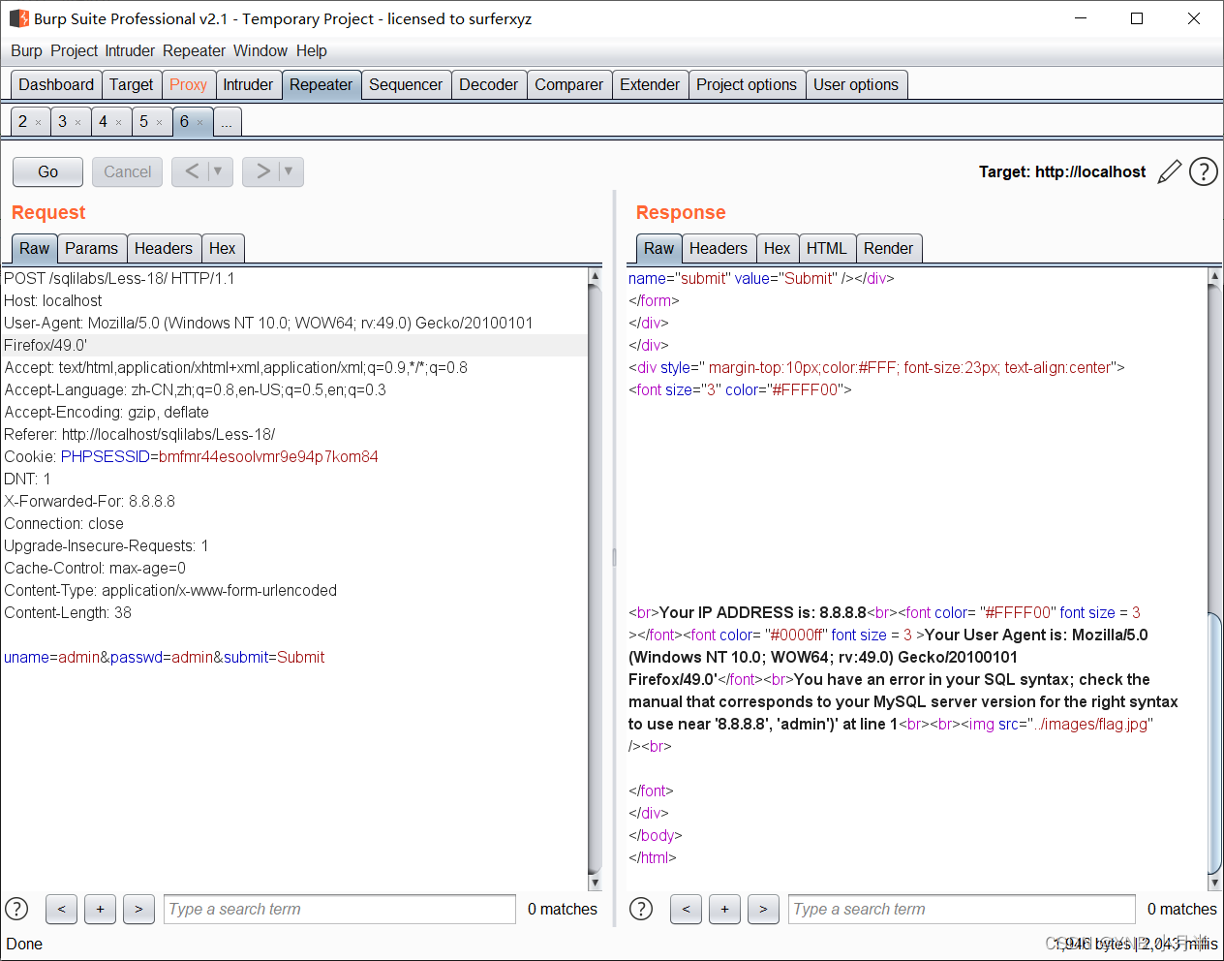Open the forward history dropdown arrow
Viewport: 1224px width, 961px height.
click(x=289, y=171)
